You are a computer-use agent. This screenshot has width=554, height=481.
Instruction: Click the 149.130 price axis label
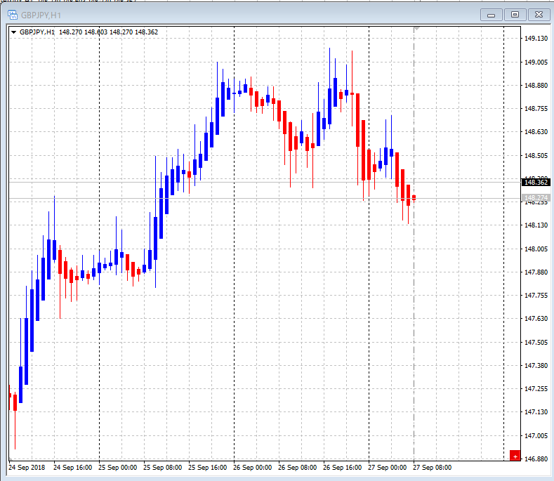pyautogui.click(x=536, y=39)
